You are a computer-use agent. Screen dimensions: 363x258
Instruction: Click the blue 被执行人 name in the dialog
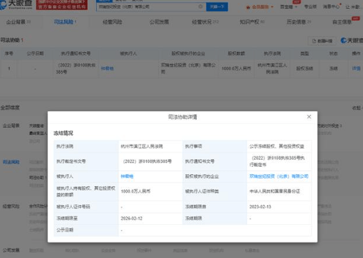tap(127, 176)
